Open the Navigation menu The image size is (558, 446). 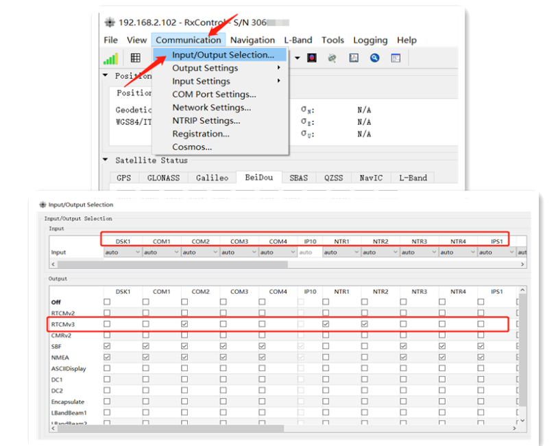252,40
